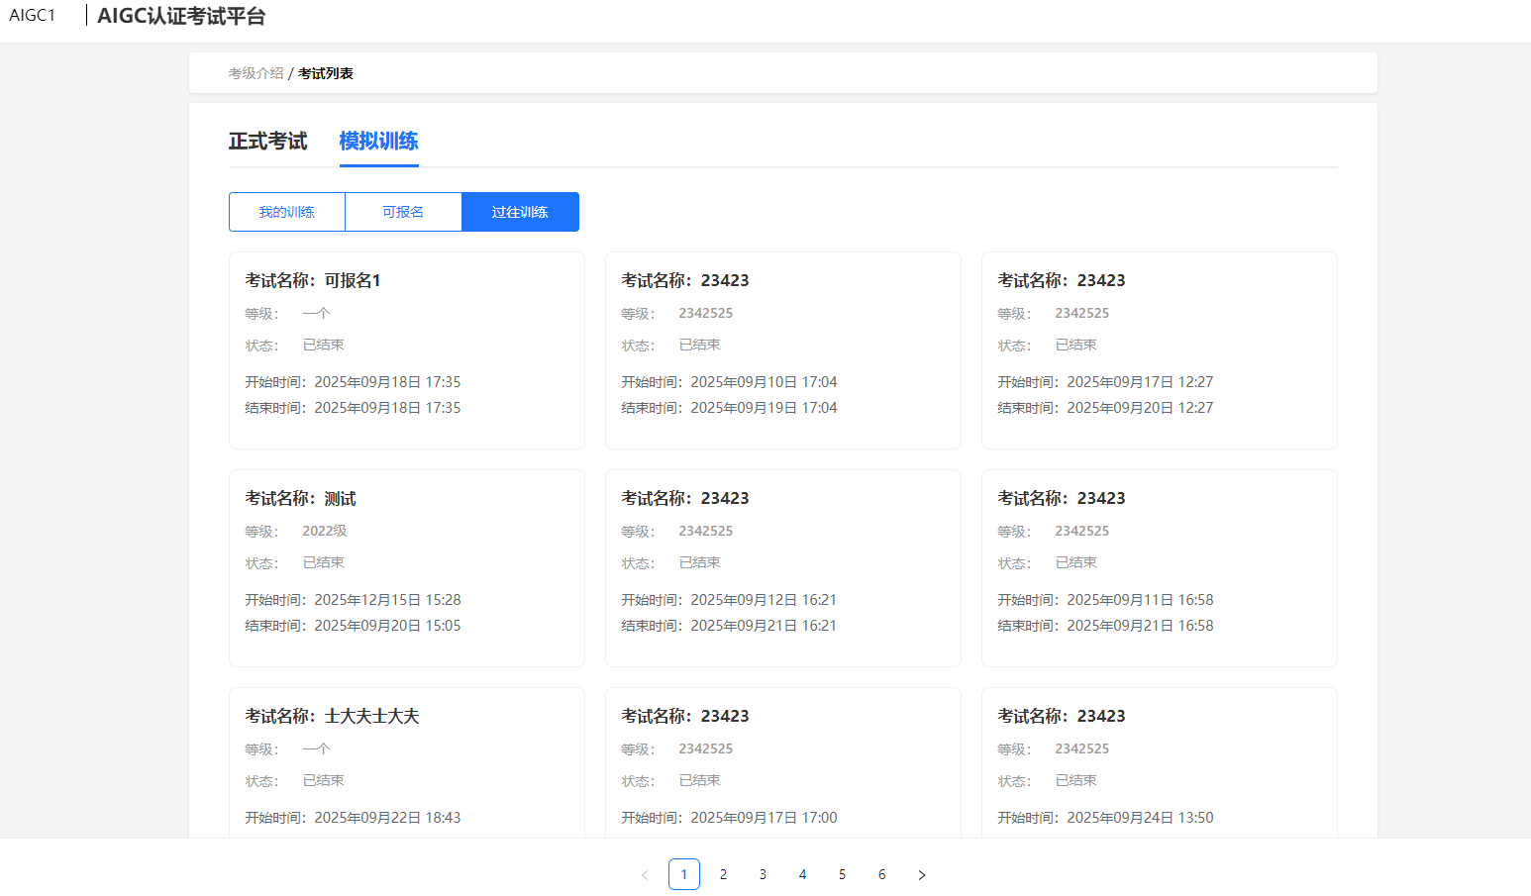Select the 模拟训练 tab

[x=379, y=142]
